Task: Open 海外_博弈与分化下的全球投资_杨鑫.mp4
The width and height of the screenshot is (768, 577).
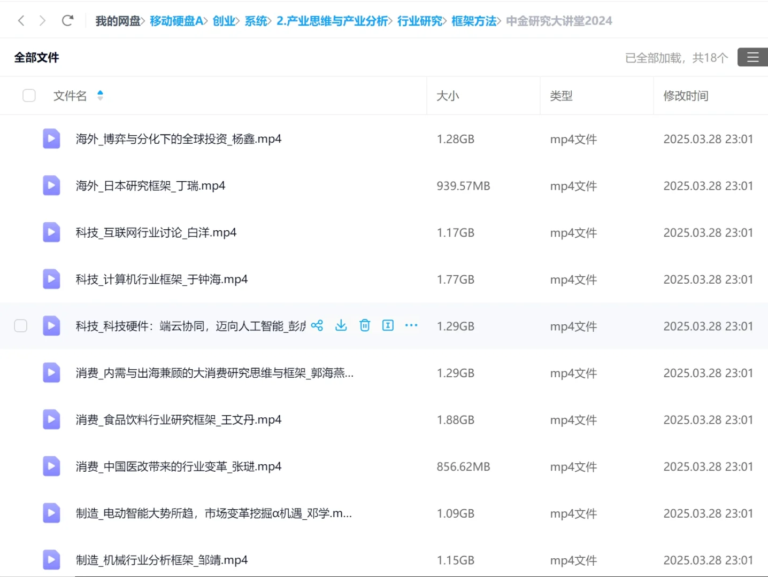Action: click(x=179, y=139)
